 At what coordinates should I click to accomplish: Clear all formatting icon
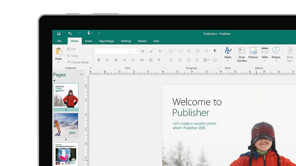160,51
